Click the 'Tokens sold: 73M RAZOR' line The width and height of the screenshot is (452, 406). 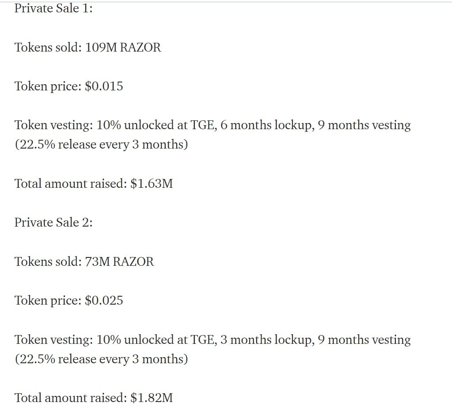[84, 262]
